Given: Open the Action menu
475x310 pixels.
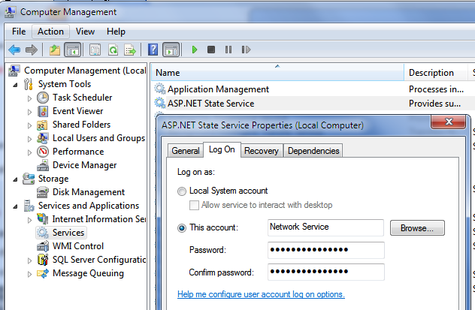Looking at the screenshot, I should coord(50,32).
